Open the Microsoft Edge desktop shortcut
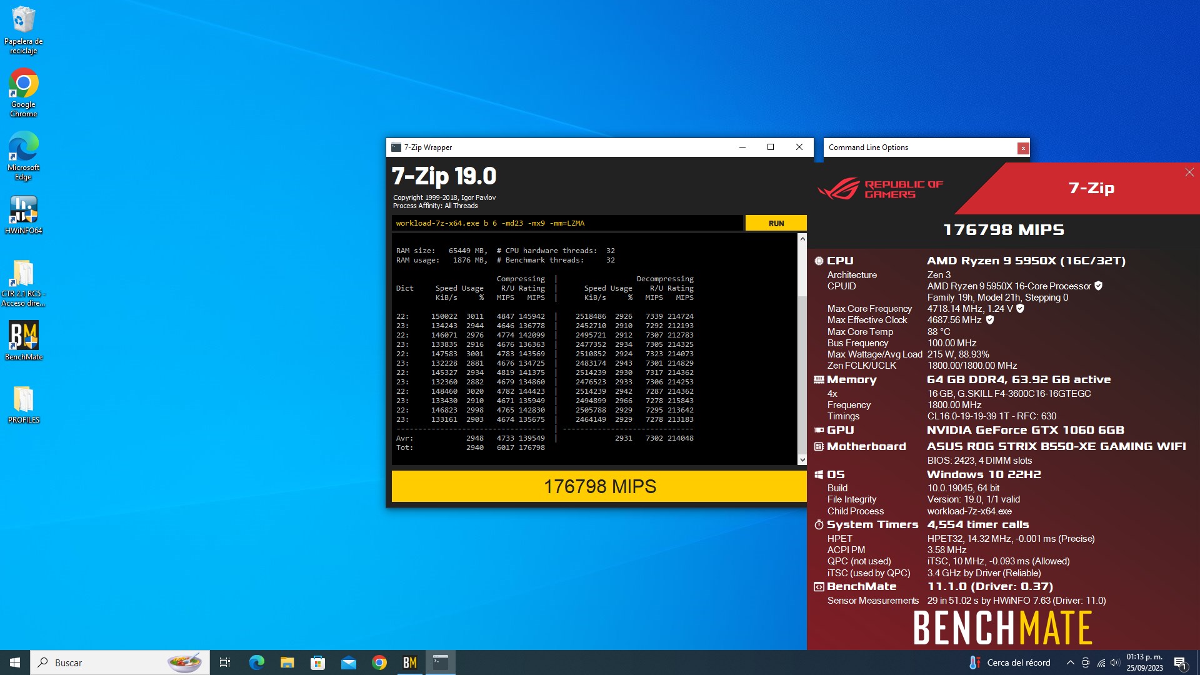Viewport: 1200px width, 675px height. click(x=23, y=156)
